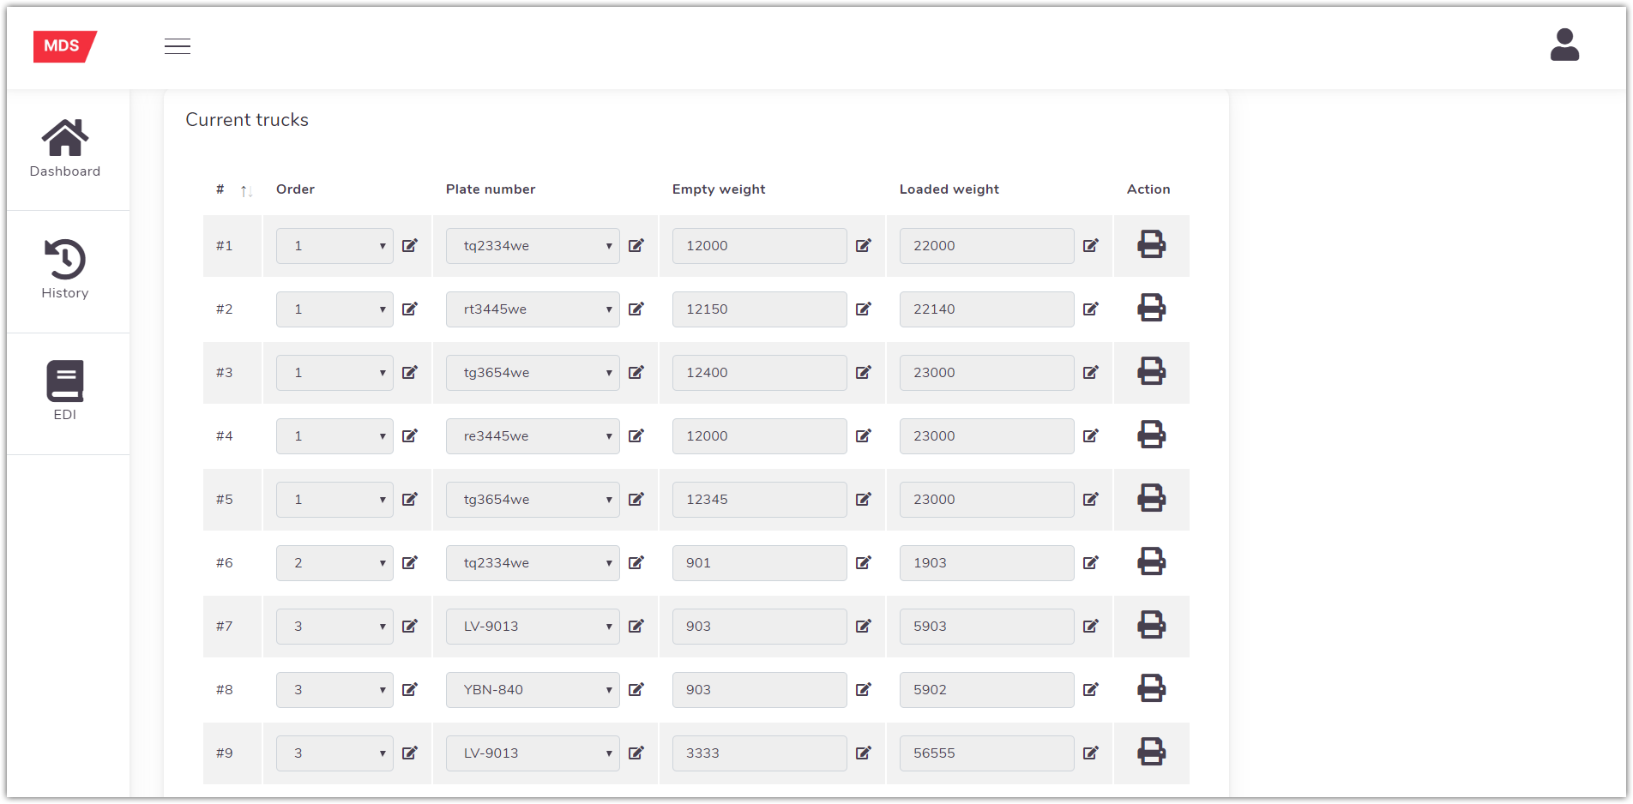Screen dimensions: 1633x804
Task: Open the History panel in the sidebar
Action: point(65,270)
